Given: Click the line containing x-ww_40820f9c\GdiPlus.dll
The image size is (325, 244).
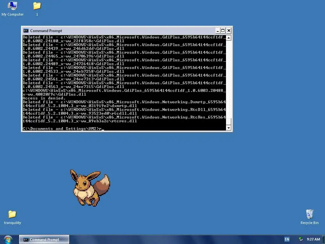Looking at the screenshot, I should (54, 94).
